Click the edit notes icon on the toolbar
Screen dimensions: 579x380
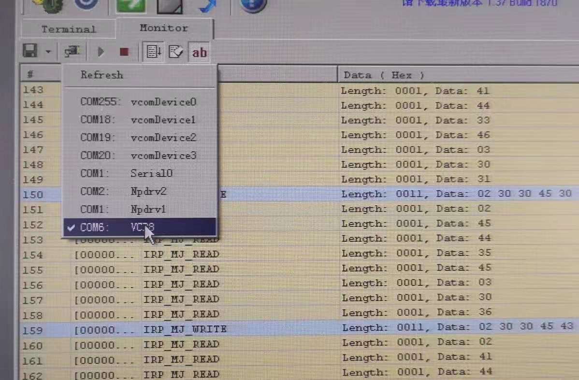click(176, 51)
